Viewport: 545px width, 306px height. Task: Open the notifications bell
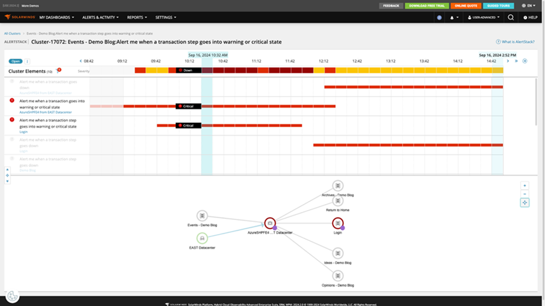pyautogui.click(x=452, y=17)
